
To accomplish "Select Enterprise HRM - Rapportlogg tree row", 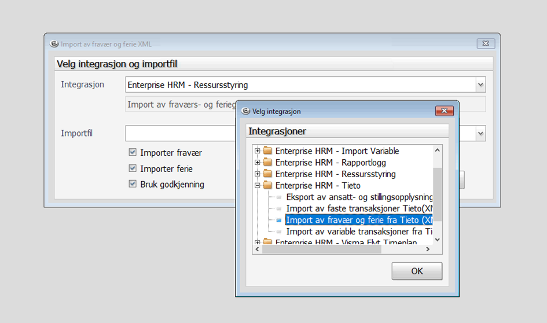I will tap(331, 163).
